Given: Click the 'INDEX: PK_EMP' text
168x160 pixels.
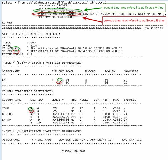Looking at the screenshot, I should tap(74, 151).
